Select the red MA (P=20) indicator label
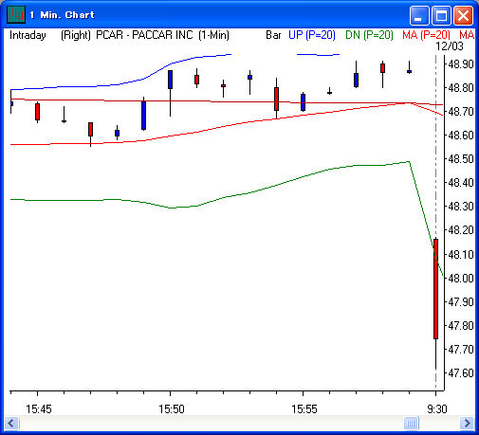This screenshot has height=435, width=479. tap(426, 35)
